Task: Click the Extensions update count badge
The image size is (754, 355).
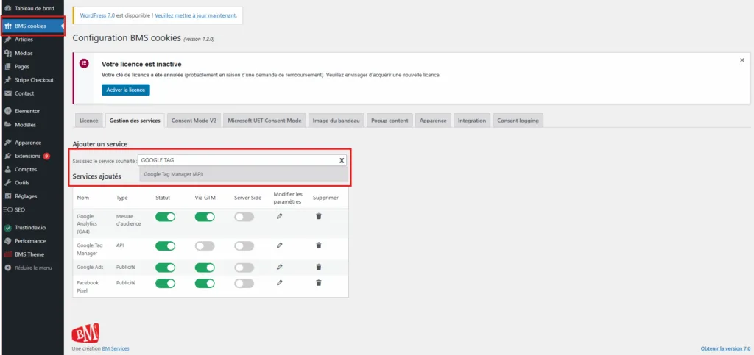Action: (46, 156)
